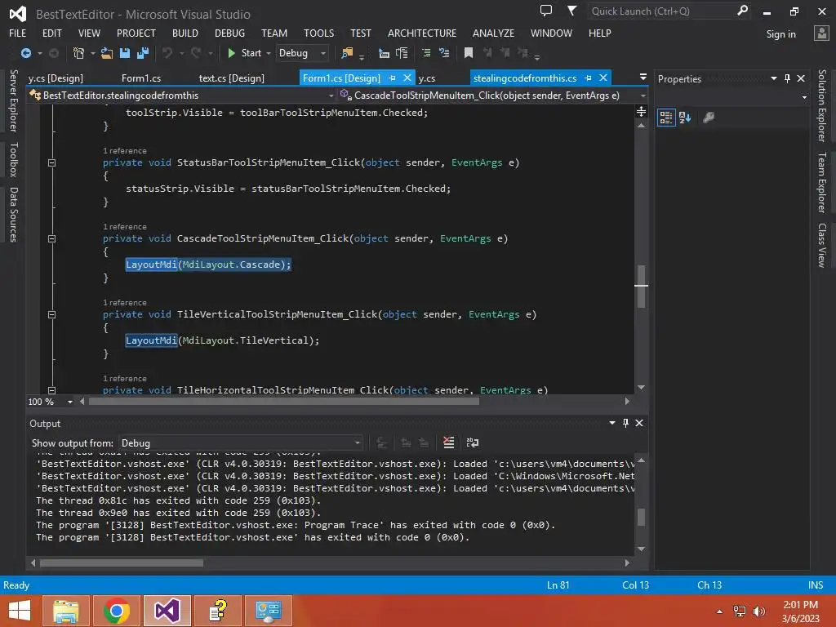Collapse the StatusBarToolStripMenuItem_Click method
Screen dimensions: 836x627
click(x=51, y=162)
